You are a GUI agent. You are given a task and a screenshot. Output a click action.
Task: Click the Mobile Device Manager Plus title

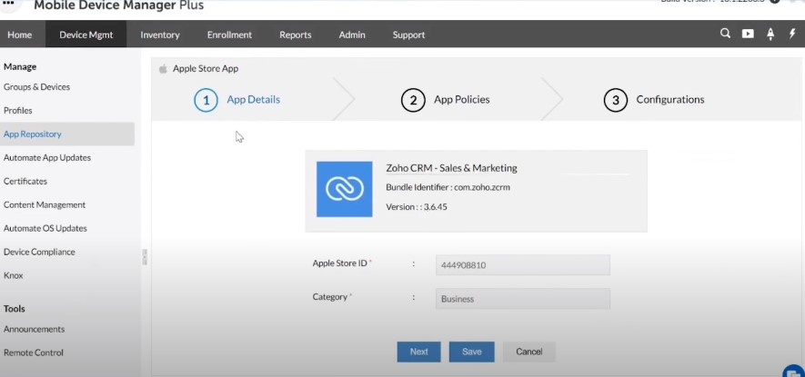click(118, 5)
